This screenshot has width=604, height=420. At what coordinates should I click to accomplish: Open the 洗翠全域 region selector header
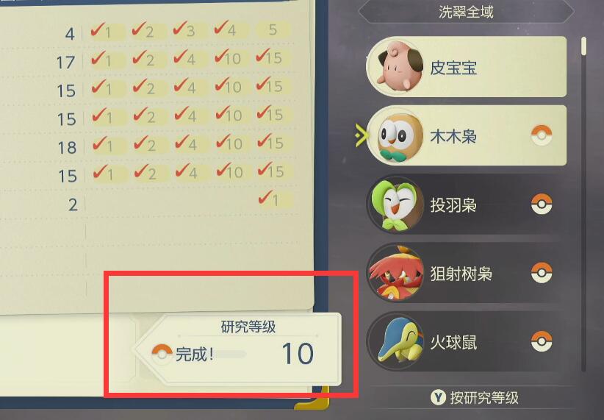click(x=466, y=12)
